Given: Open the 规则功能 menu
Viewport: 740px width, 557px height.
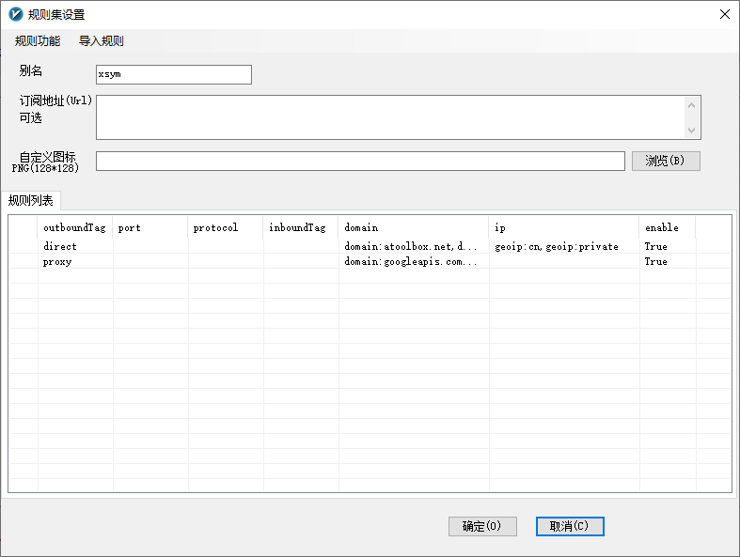Looking at the screenshot, I should 38,41.
